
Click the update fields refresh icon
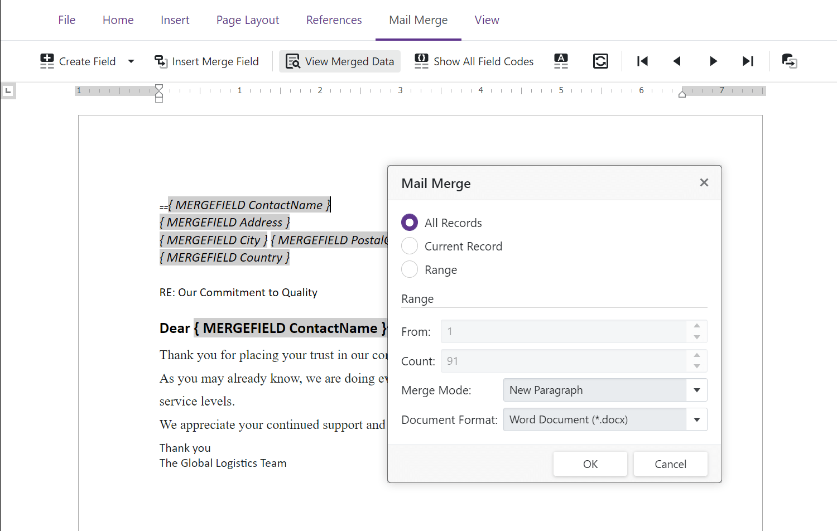(x=600, y=61)
